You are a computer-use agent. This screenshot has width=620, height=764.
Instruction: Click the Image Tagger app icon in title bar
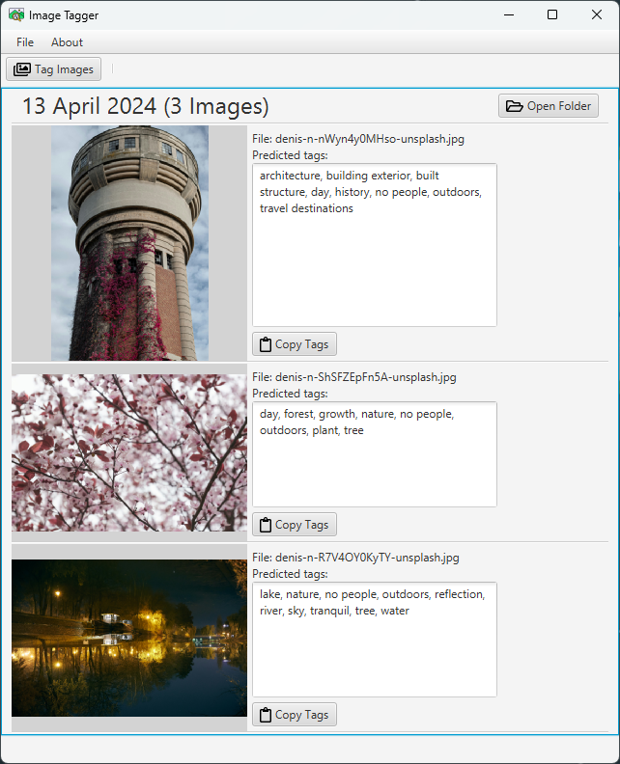click(16, 15)
